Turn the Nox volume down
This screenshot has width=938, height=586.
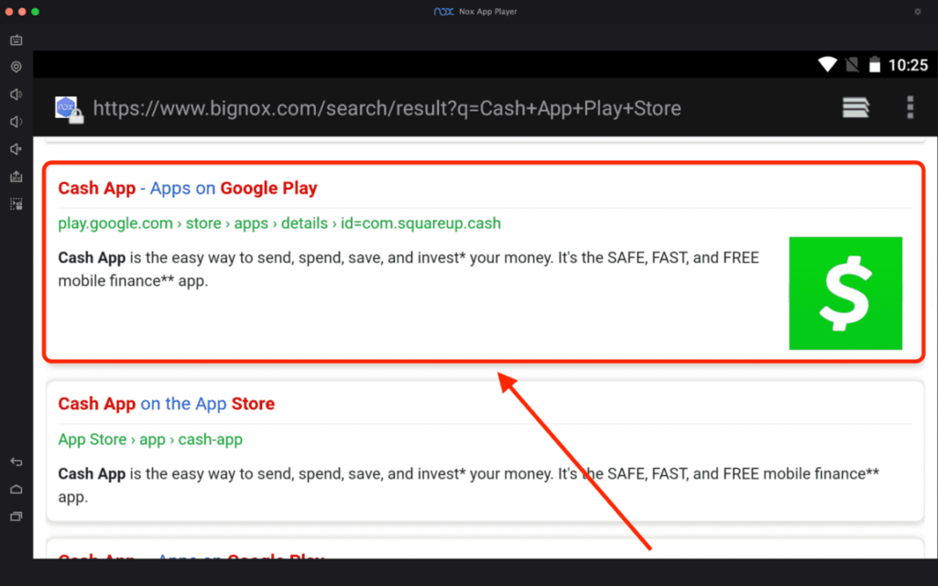(x=16, y=122)
